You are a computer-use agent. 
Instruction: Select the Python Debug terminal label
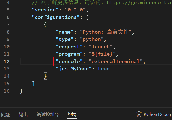(157, 115)
